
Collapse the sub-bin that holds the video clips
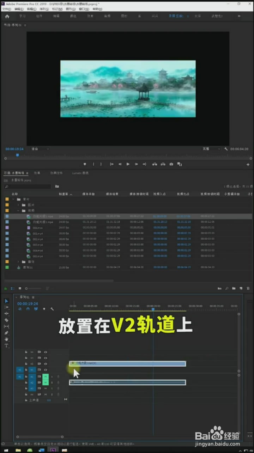coord(18,211)
